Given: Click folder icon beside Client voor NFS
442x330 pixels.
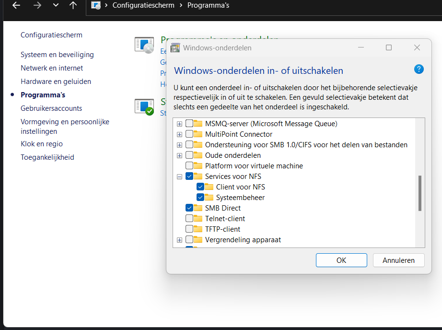Looking at the screenshot, I should 209,187.
